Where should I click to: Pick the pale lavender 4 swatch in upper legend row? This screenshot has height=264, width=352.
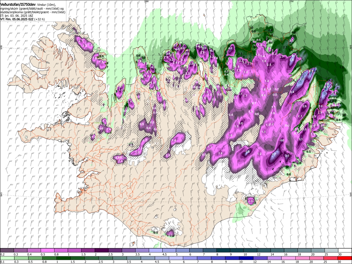click(156, 251)
